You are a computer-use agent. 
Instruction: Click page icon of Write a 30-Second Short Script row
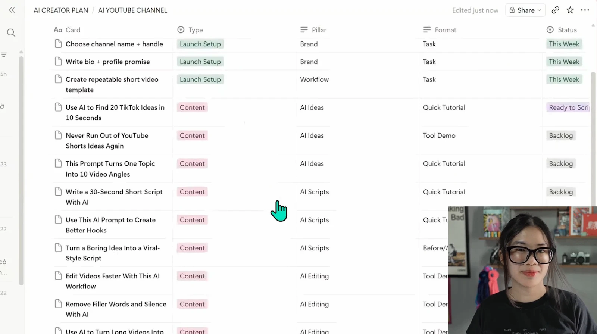point(58,191)
